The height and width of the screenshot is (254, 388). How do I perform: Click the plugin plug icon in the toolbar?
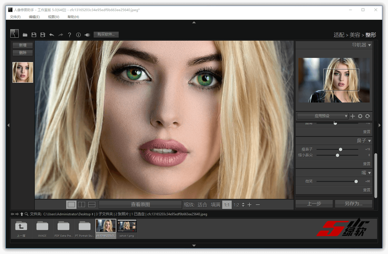pyautogui.click(x=87, y=35)
